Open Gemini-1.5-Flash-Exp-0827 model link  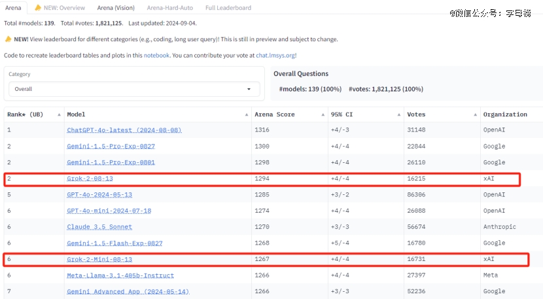114,243
